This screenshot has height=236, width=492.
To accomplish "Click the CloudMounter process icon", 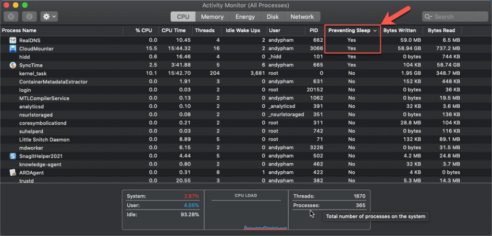I will click(13, 48).
